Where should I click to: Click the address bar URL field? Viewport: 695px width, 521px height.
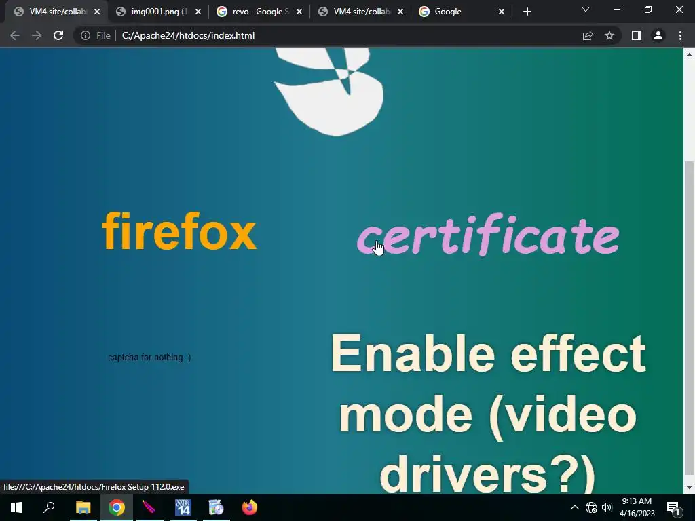345,35
